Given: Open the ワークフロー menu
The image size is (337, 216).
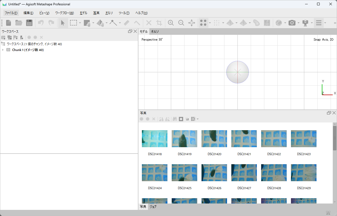Looking at the screenshot, I should [64, 13].
